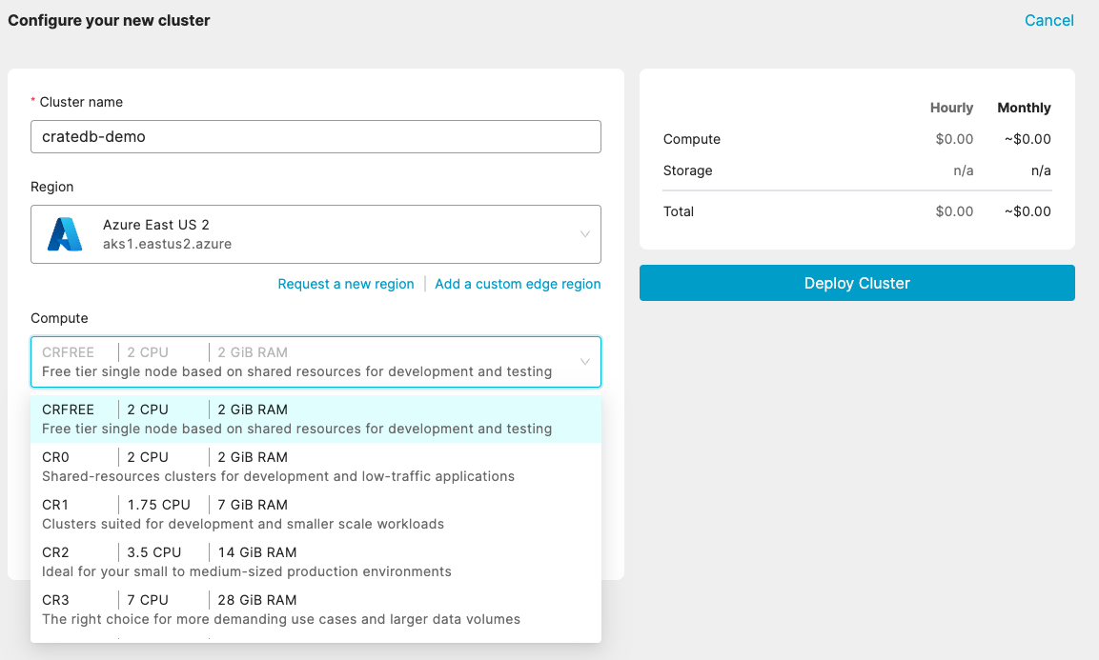
Task: Open the Region dropdown chevron
Action: (585, 233)
